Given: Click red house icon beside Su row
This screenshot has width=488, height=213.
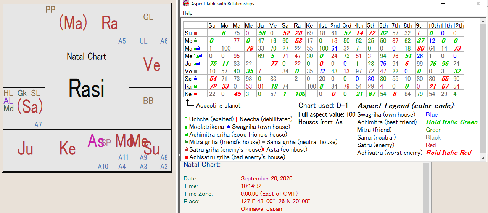Looking at the screenshot, I should coord(195,33).
